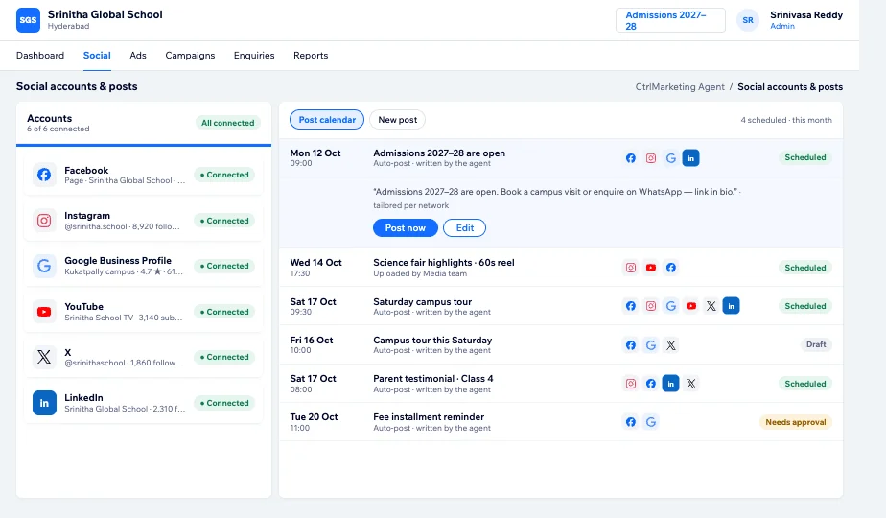Click Connected badge for YouTube account
Image resolution: width=886 pixels, height=518 pixels.
tap(224, 312)
